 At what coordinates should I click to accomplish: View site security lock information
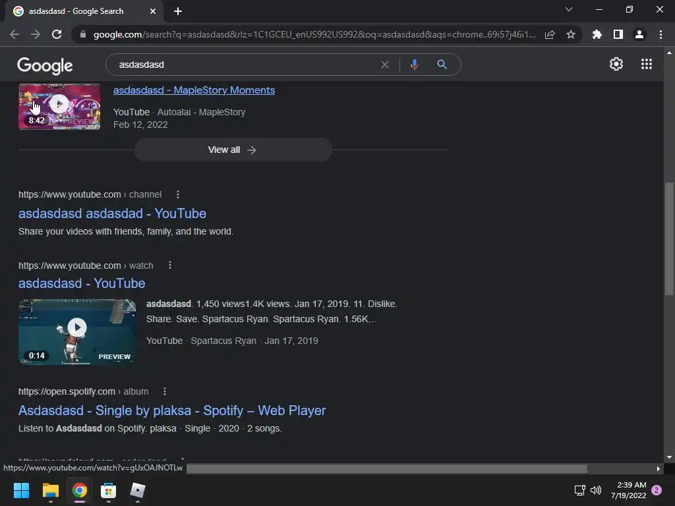[x=83, y=34]
